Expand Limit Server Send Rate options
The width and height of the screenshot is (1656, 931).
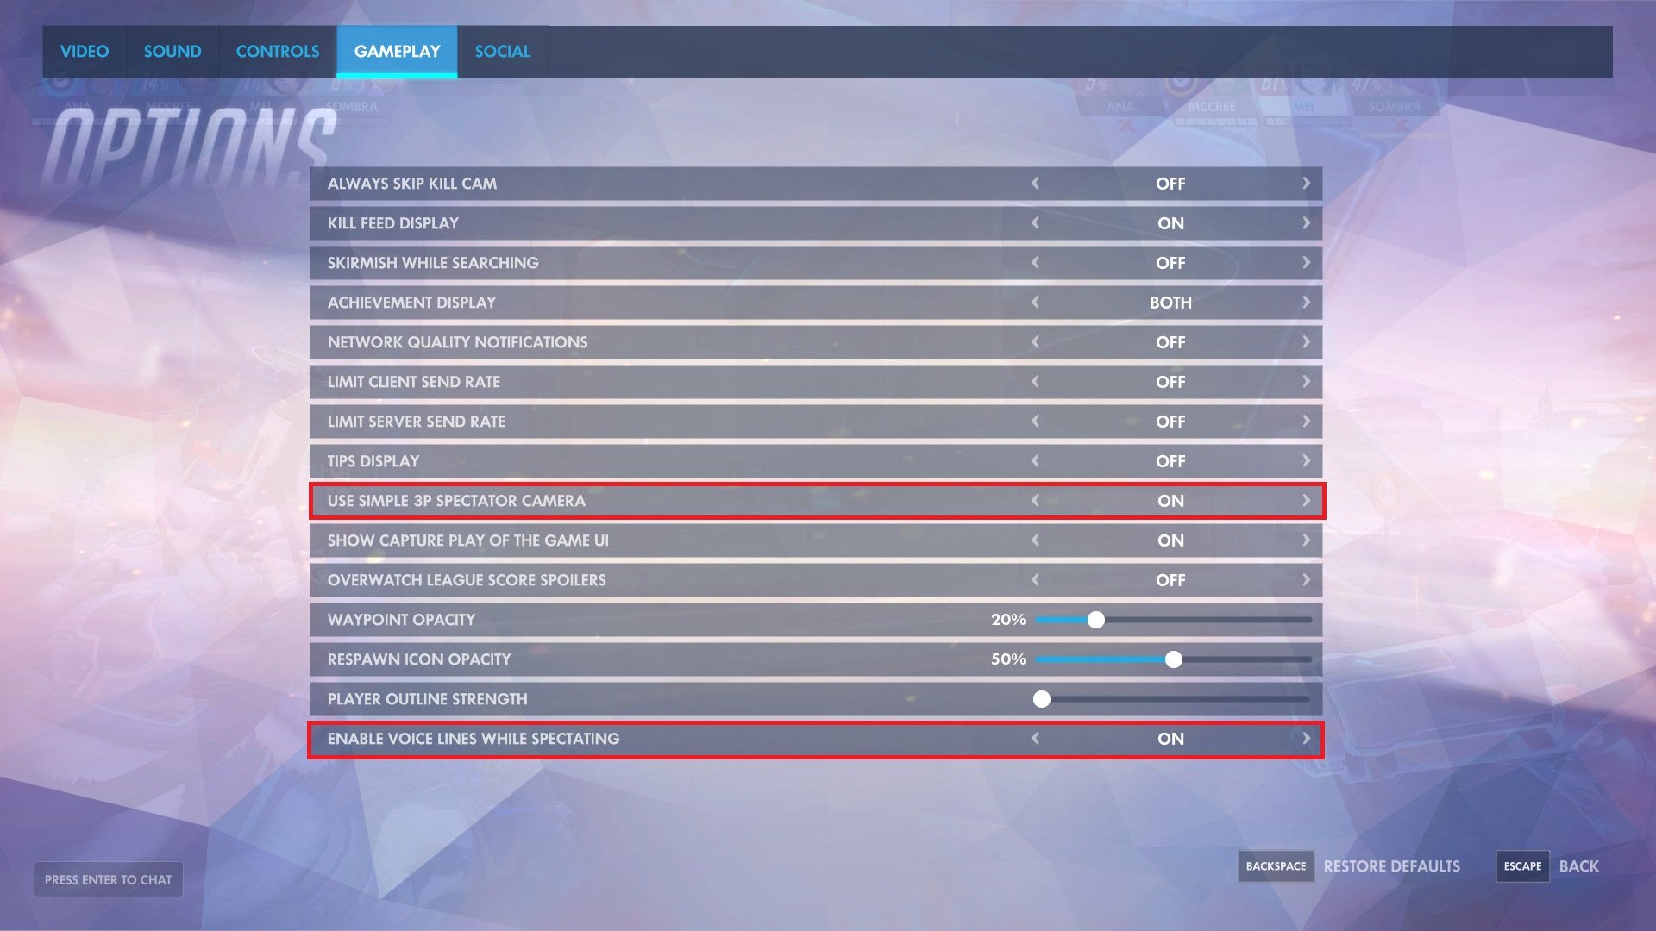tap(1306, 421)
